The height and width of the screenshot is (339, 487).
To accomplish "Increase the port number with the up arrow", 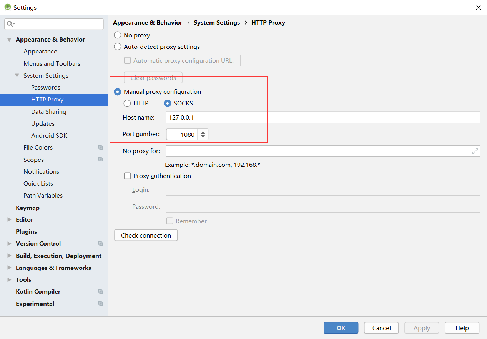I will coord(203,132).
